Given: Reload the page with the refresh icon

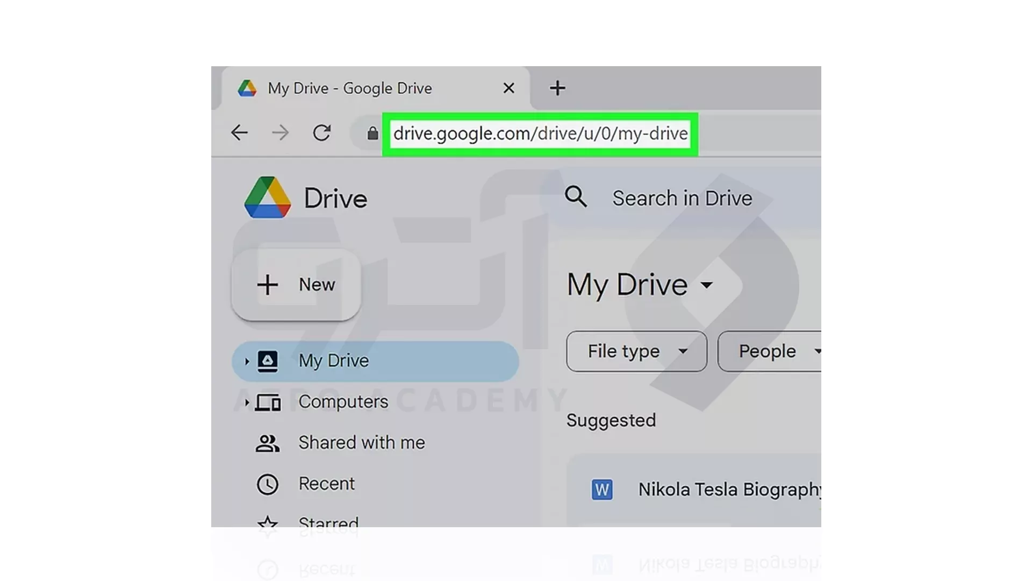Looking at the screenshot, I should point(321,132).
